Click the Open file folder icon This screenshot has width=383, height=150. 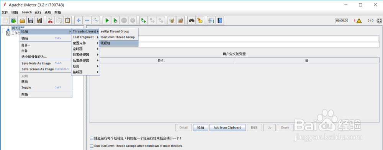pos(22,21)
